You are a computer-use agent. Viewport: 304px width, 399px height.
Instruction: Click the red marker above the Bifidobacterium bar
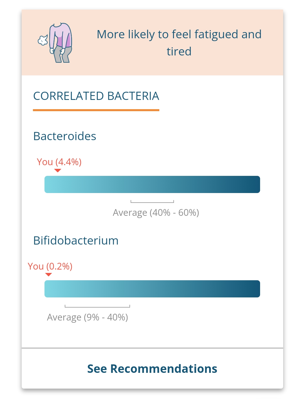point(48,275)
